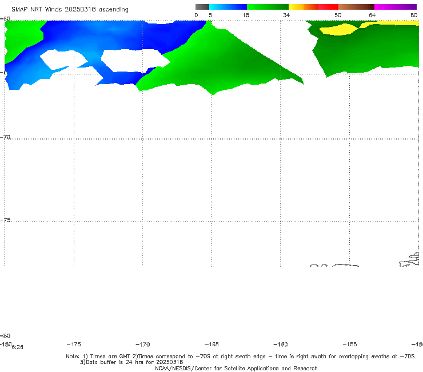Click the brown segment of the color bar
The width and height of the screenshot is (423, 372).
coord(356,7)
